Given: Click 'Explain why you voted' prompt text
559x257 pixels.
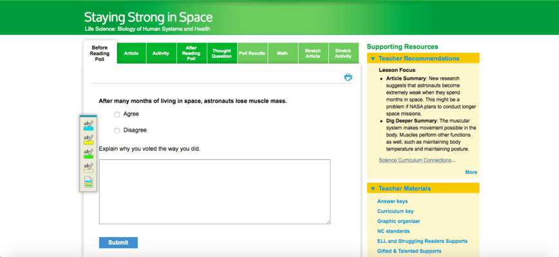Looking at the screenshot, I should pyautogui.click(x=149, y=148).
